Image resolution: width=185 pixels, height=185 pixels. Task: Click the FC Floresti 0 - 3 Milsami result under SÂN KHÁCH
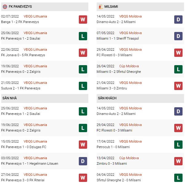(x=115, y=130)
